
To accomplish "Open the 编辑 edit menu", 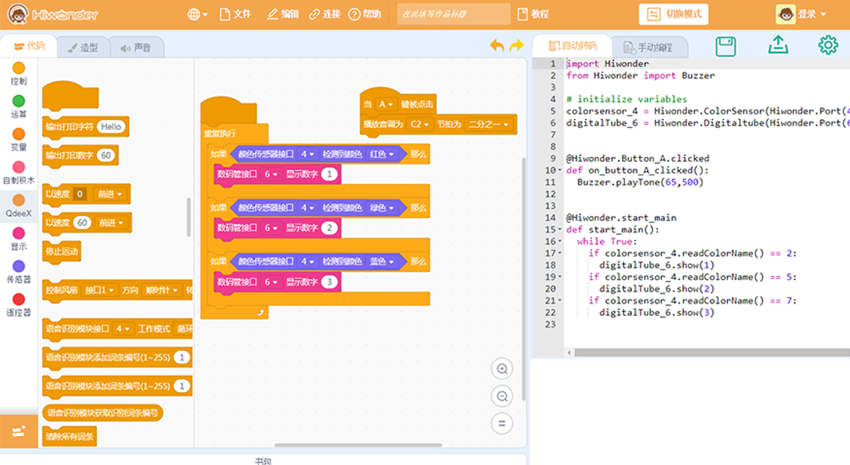I will tap(282, 14).
